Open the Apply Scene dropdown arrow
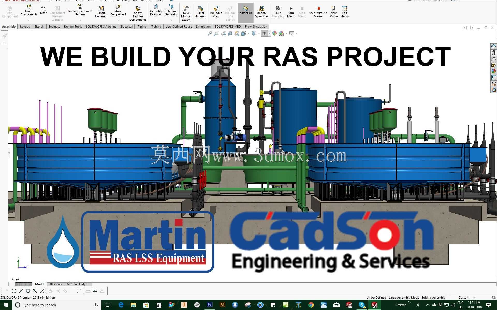 pos(286,33)
